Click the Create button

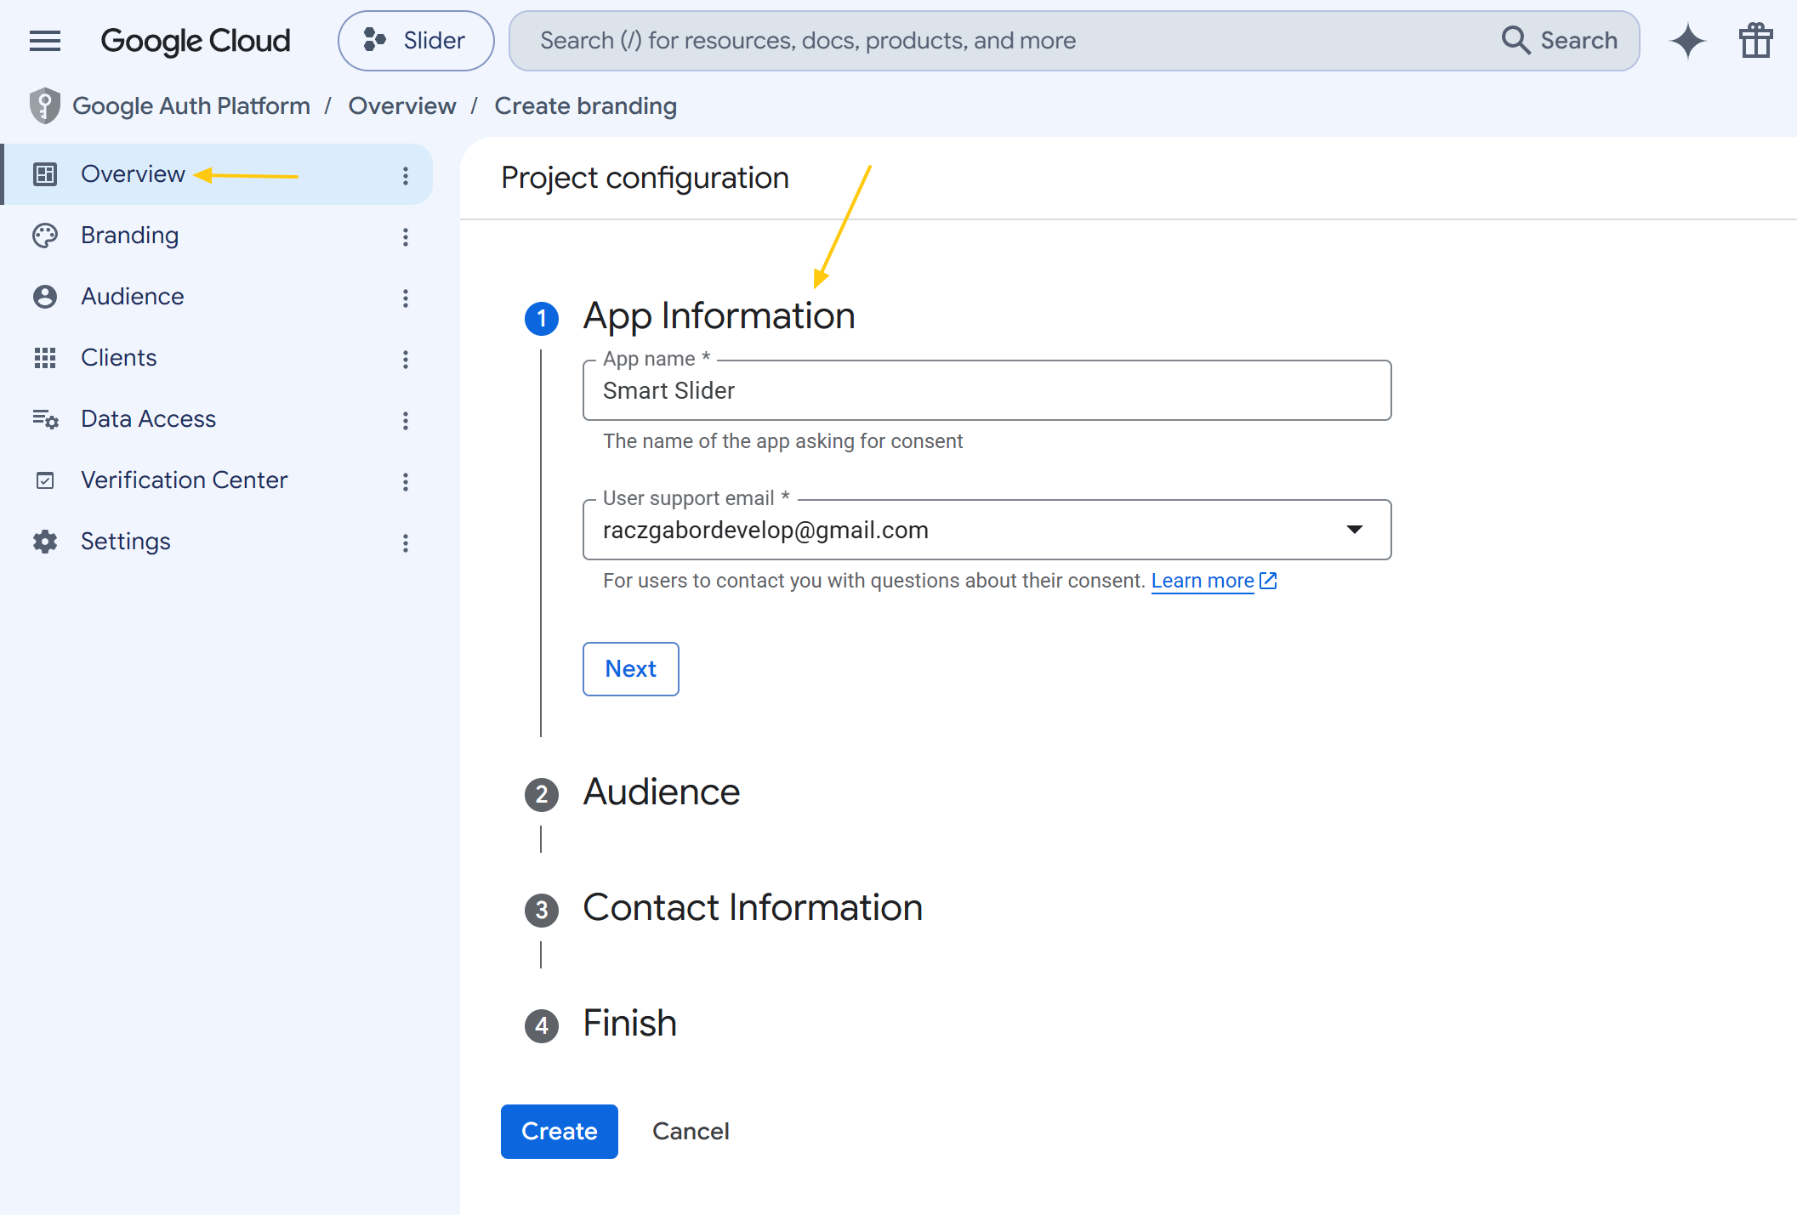tap(560, 1132)
